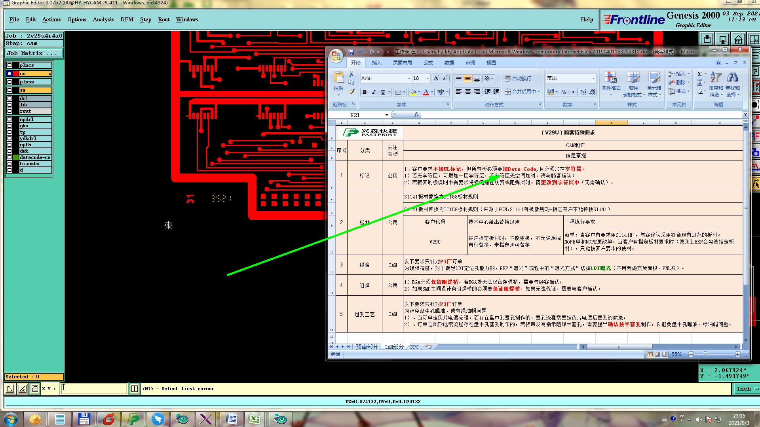Toggle Italic in the Excel ribbon
The image size is (760, 427).
coord(373,92)
